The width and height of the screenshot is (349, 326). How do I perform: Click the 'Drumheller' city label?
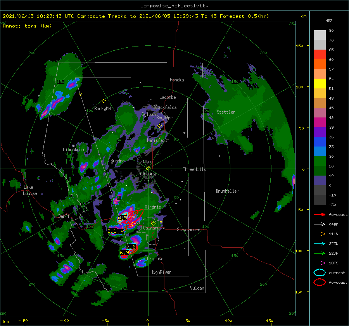tap(227, 191)
